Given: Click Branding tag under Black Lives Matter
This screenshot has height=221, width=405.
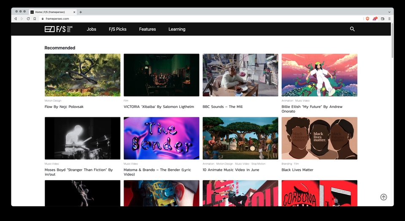Looking at the screenshot, I should (287, 164).
